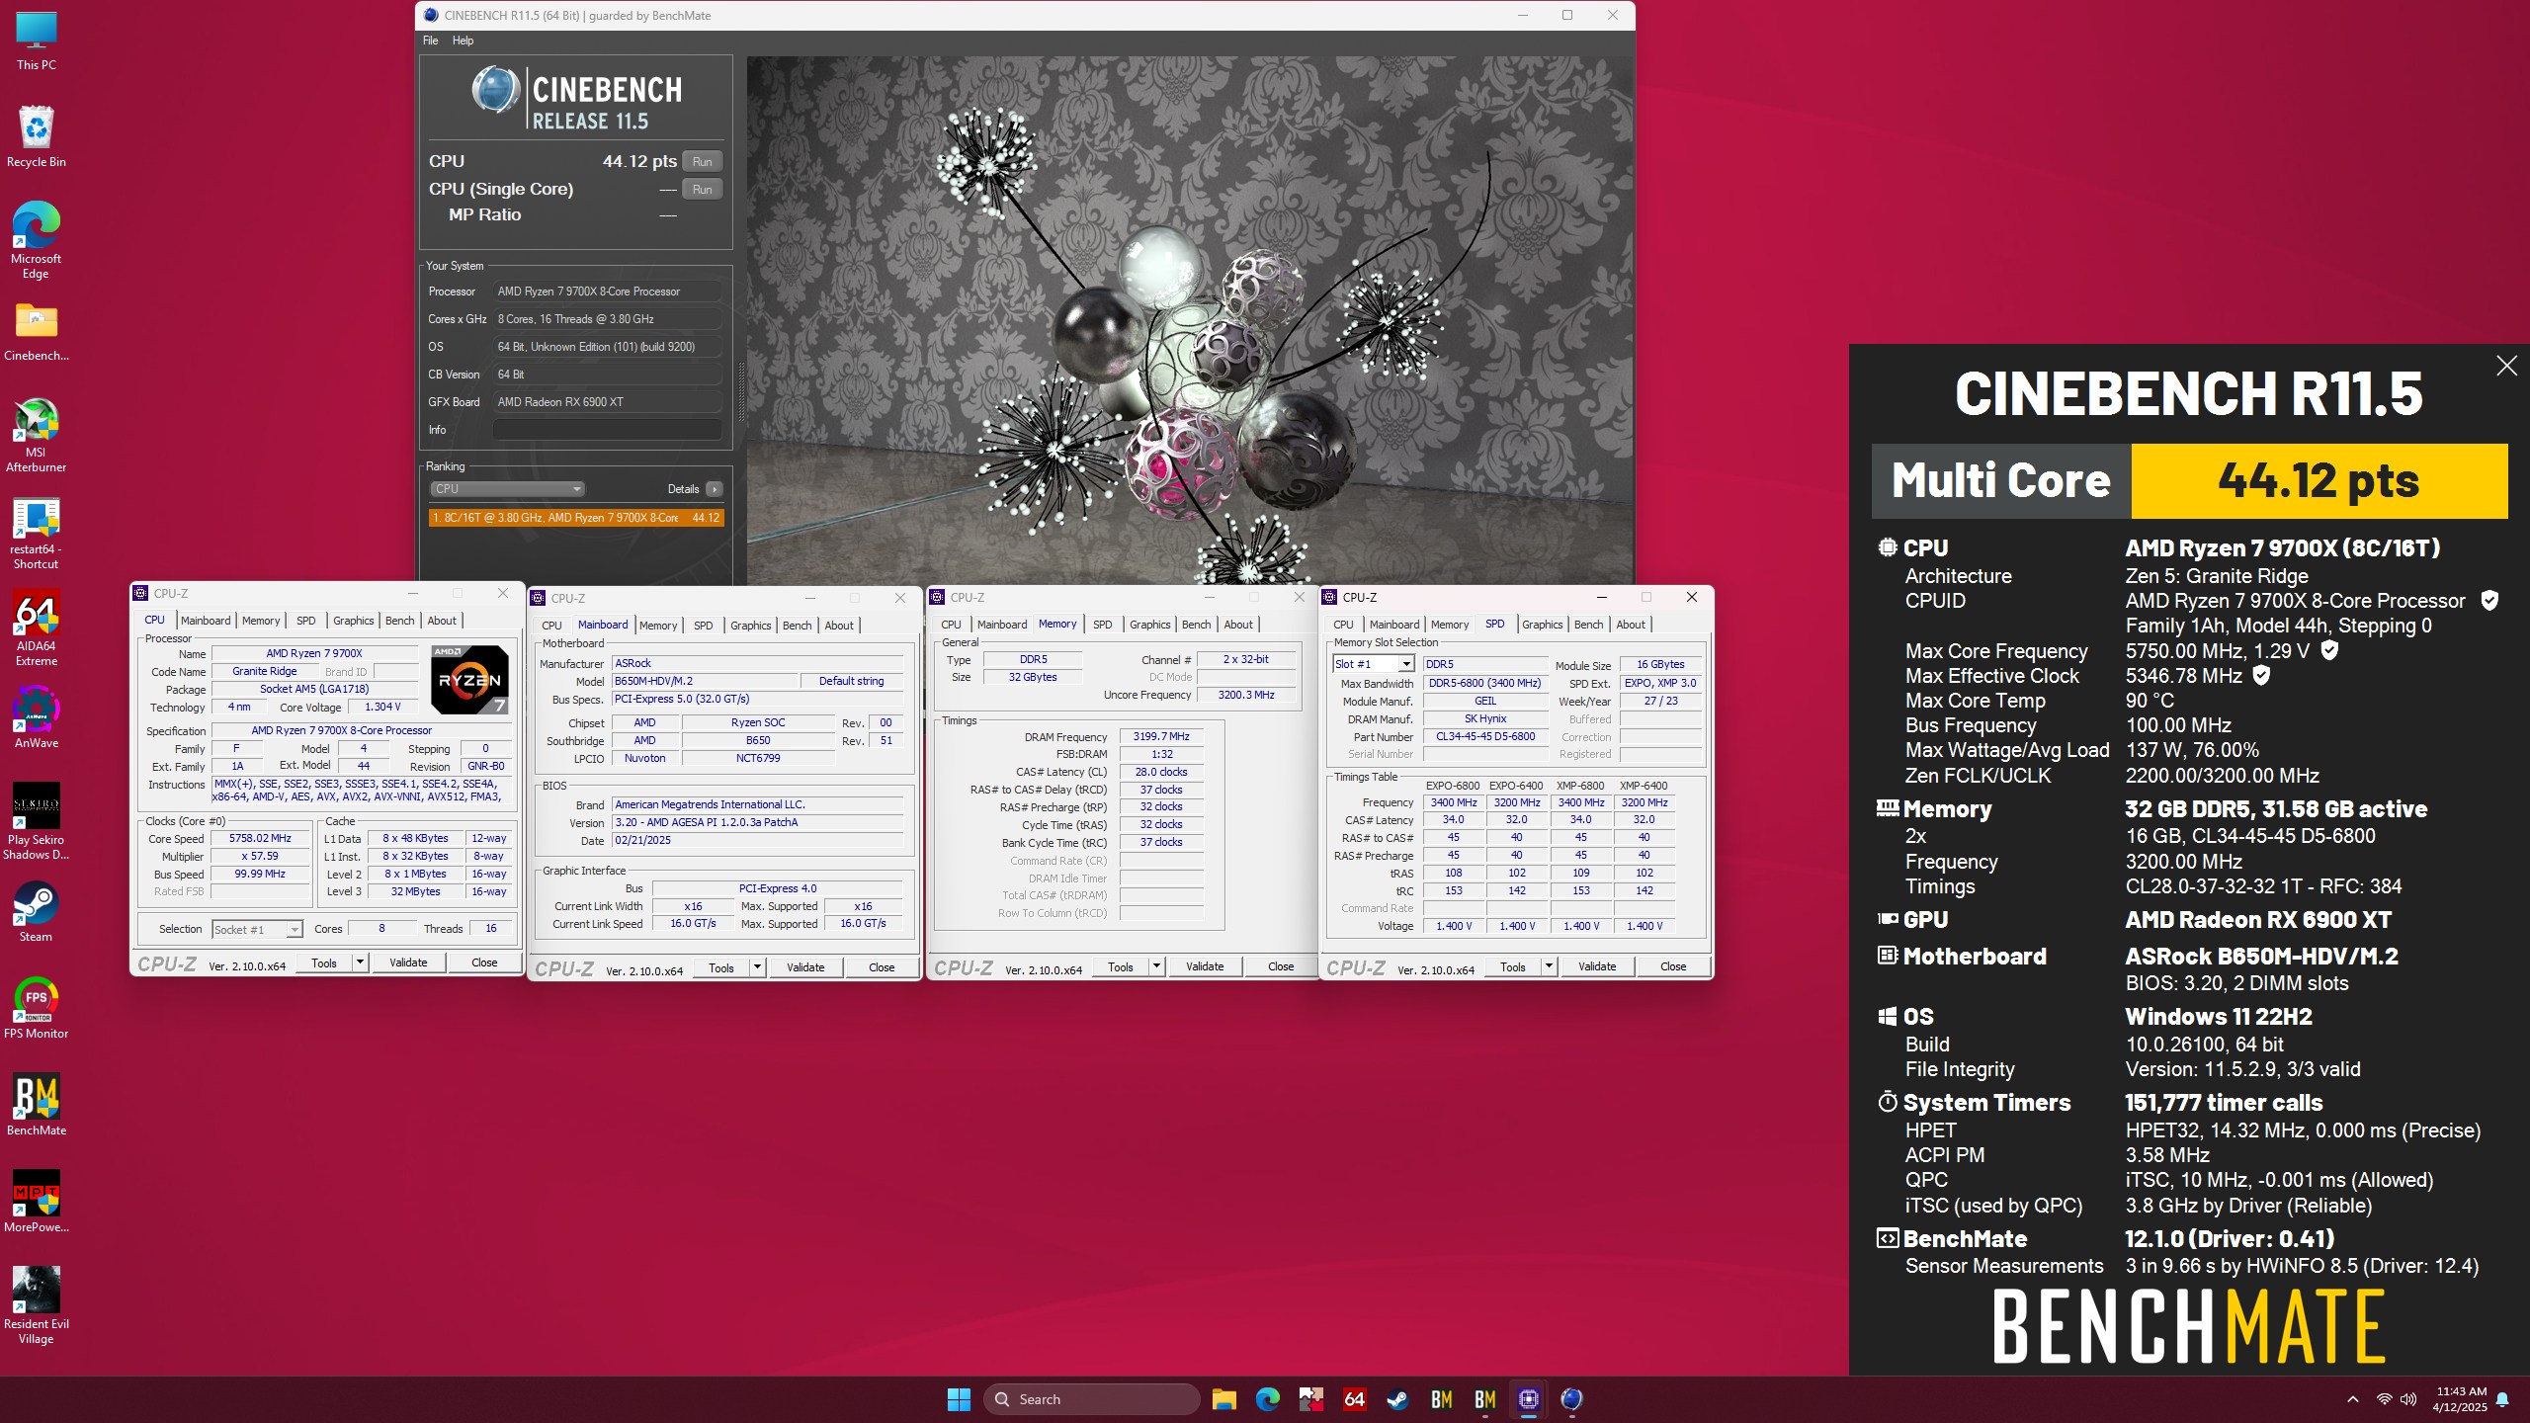Open Steam icon in the taskbar
The image size is (2530, 1423).
pos(1397,1399)
